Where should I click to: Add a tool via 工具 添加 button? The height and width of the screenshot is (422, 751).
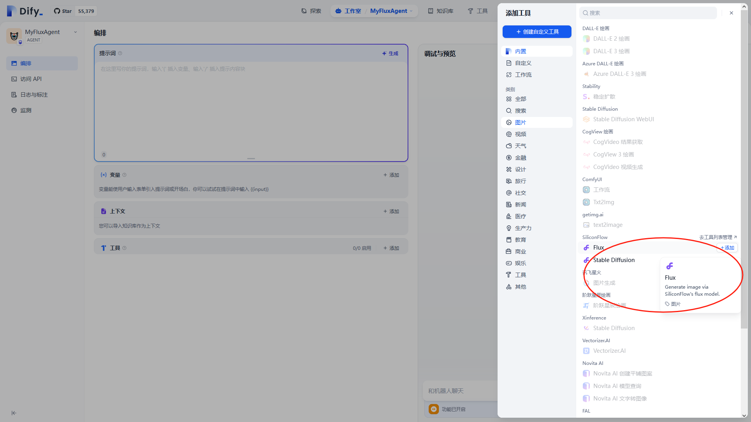[x=391, y=248]
